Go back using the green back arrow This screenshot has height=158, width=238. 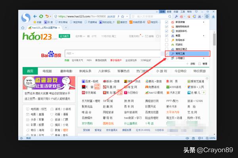pyautogui.click(x=36, y=16)
